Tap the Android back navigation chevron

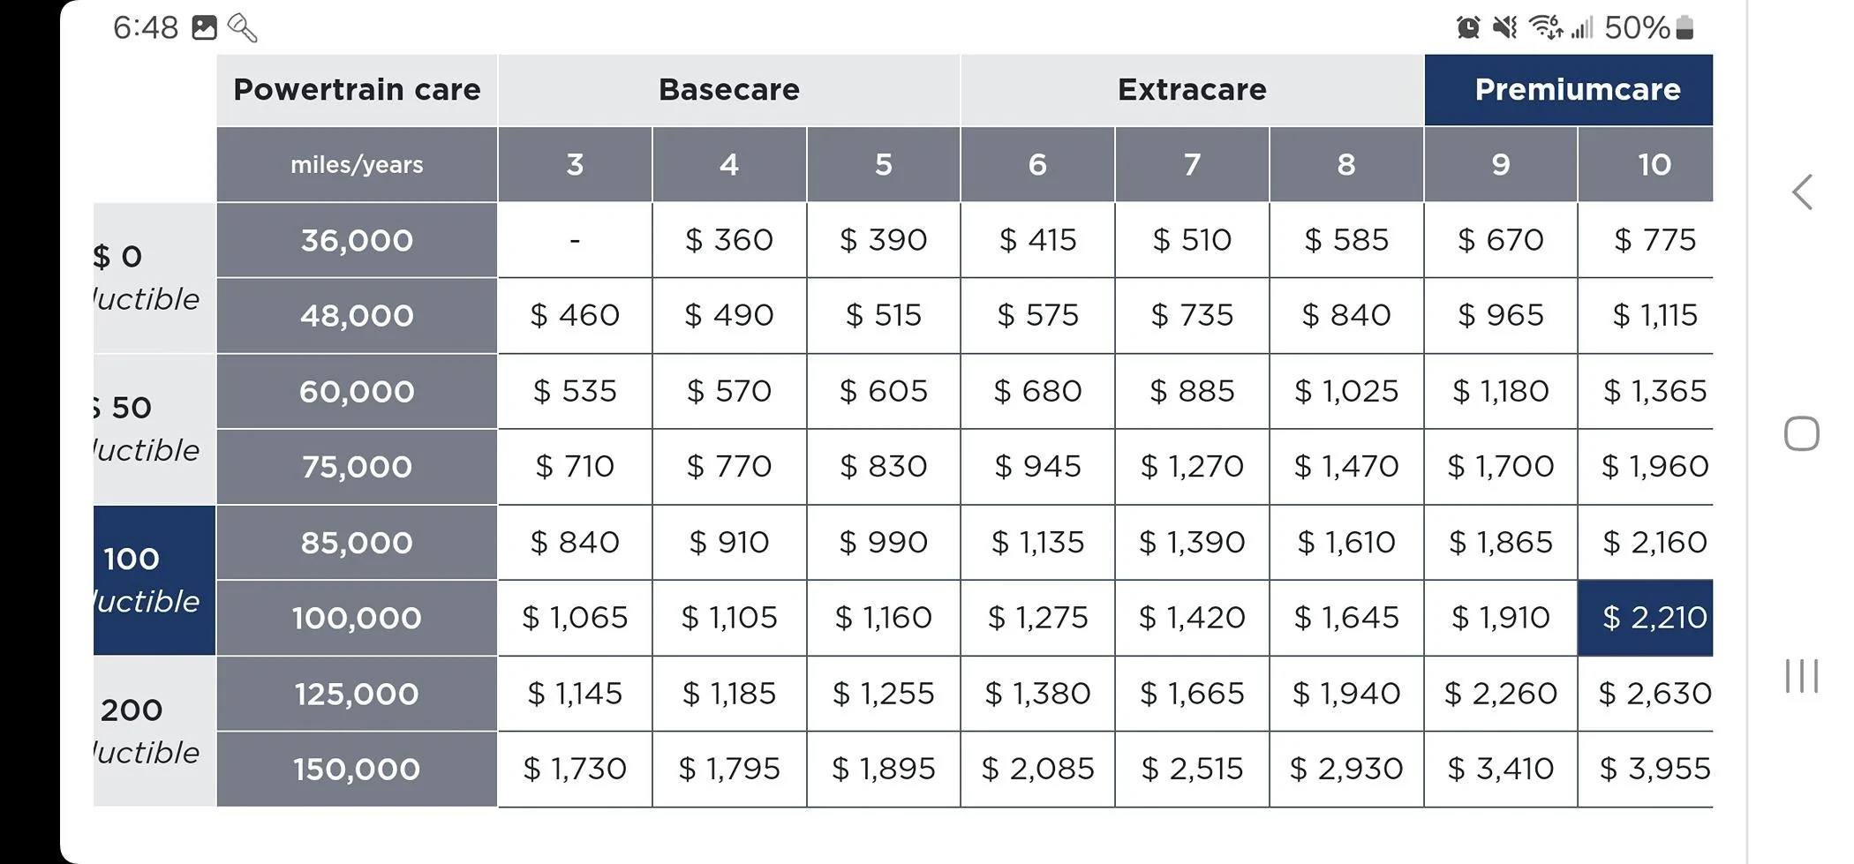1802,192
